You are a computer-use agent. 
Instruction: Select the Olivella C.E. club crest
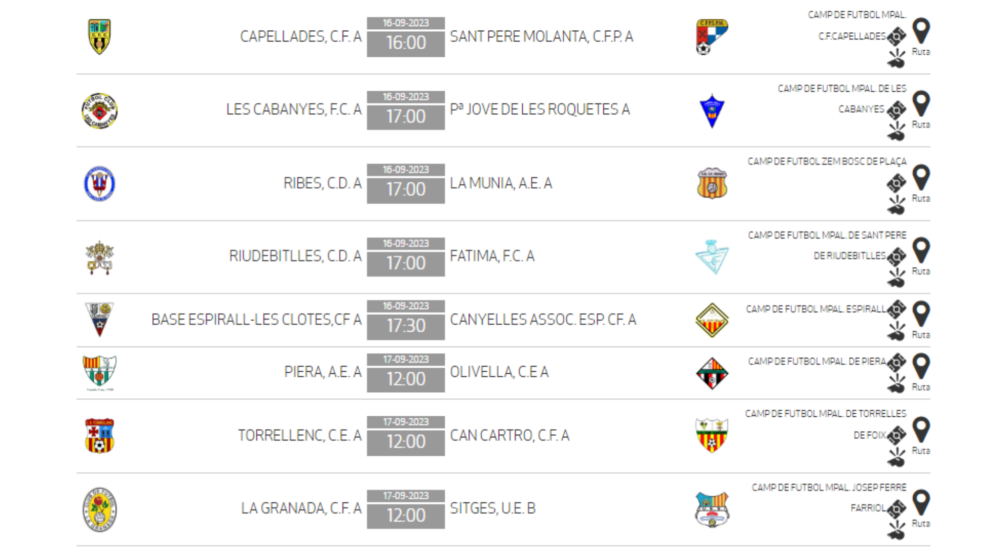point(712,373)
